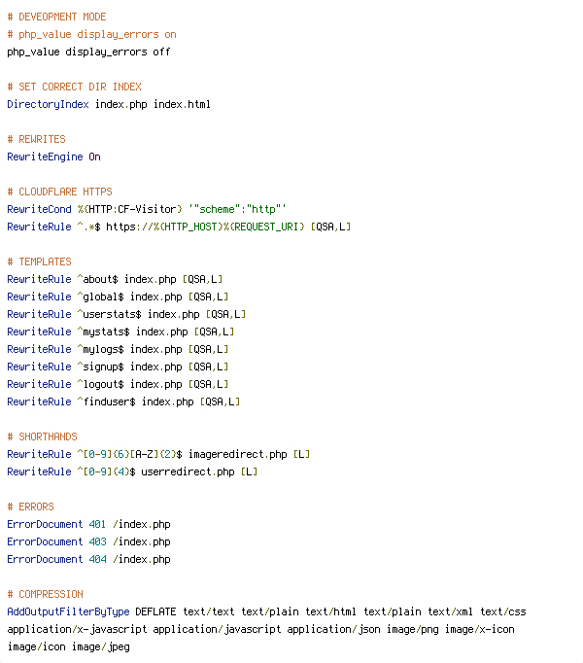Select the DirectoryIndex directive keyword
Viewport: 583px width, 663px height.
(x=48, y=104)
